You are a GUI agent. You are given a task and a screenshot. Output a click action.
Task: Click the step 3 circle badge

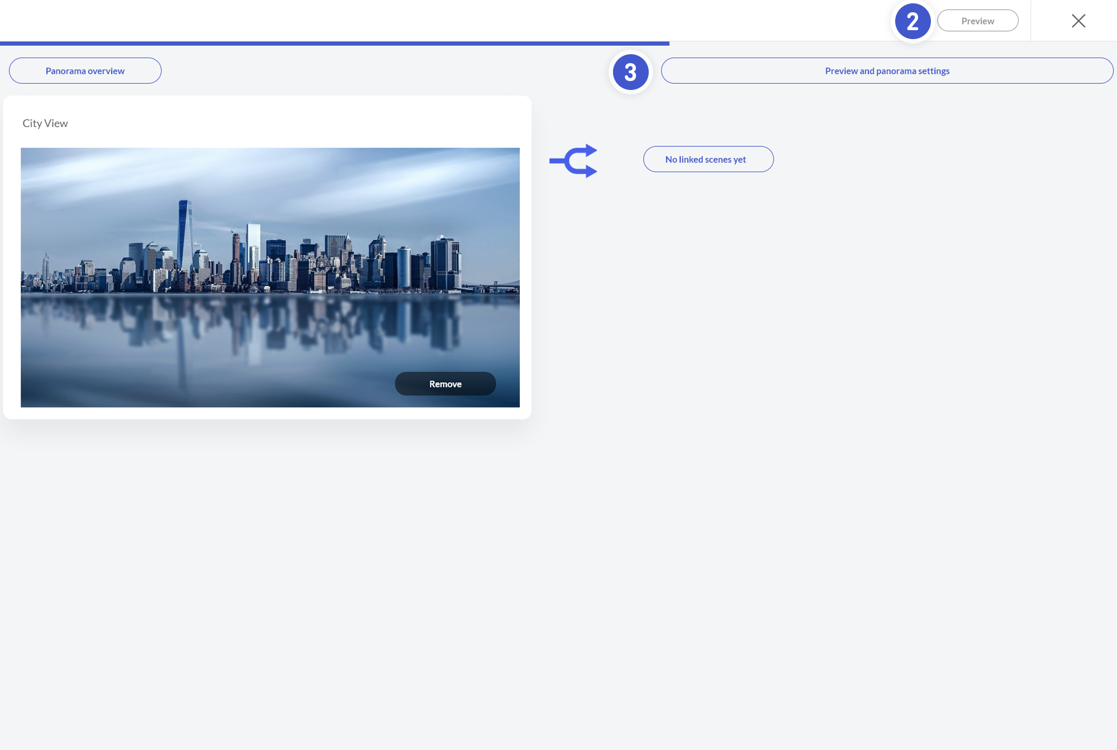[x=630, y=72]
